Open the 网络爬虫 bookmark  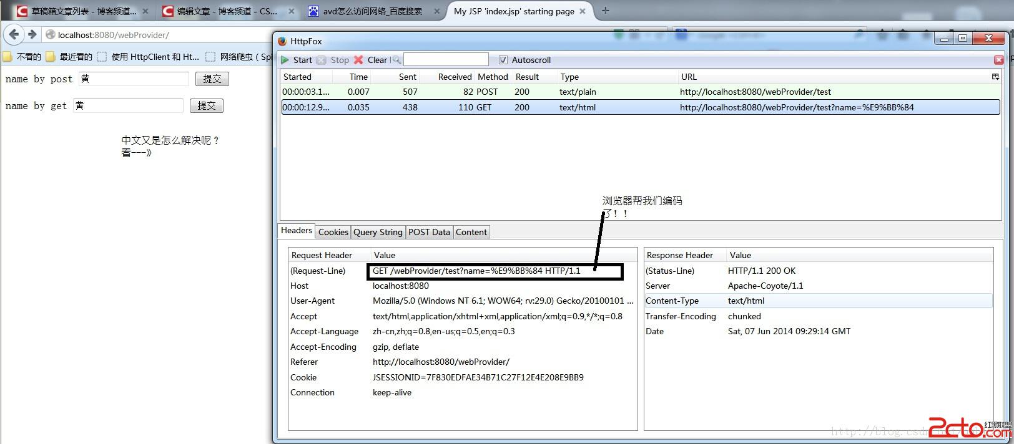(240, 57)
